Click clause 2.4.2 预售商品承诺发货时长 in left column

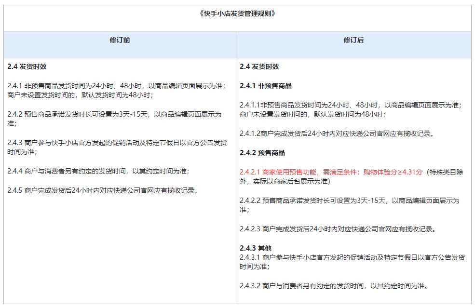click(114, 119)
